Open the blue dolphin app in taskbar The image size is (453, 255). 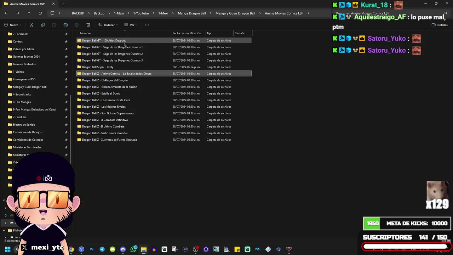pyautogui.click(x=258, y=249)
